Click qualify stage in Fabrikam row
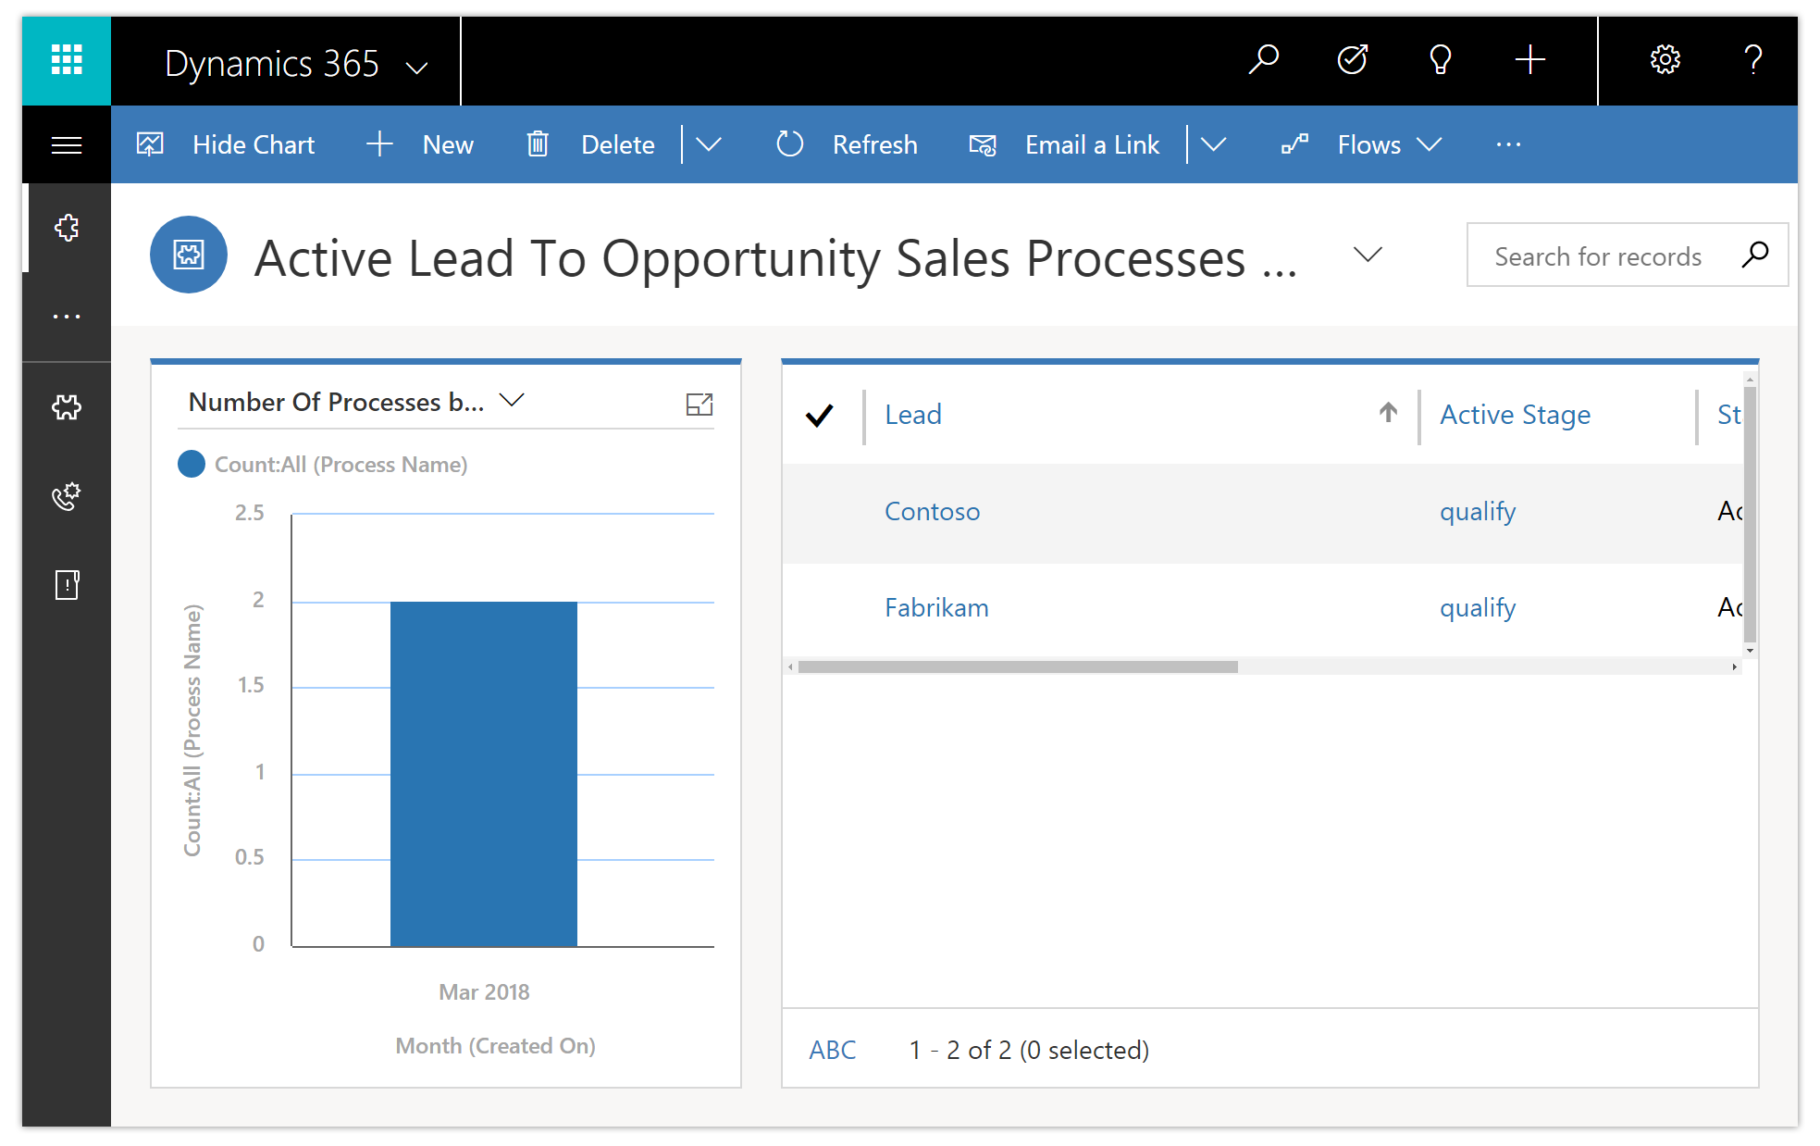 coord(1478,608)
